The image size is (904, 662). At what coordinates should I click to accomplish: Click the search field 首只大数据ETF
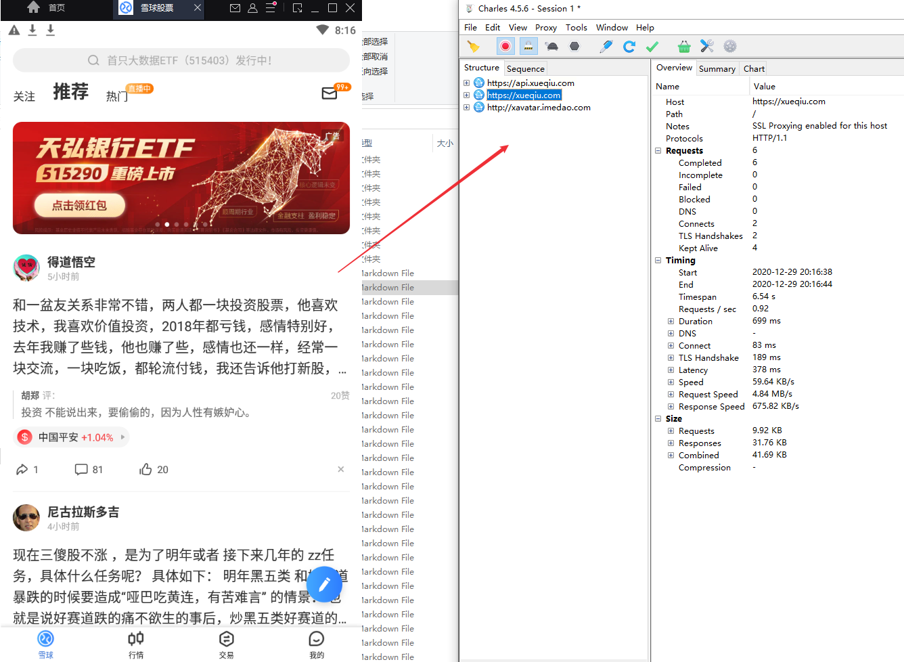coord(181,60)
